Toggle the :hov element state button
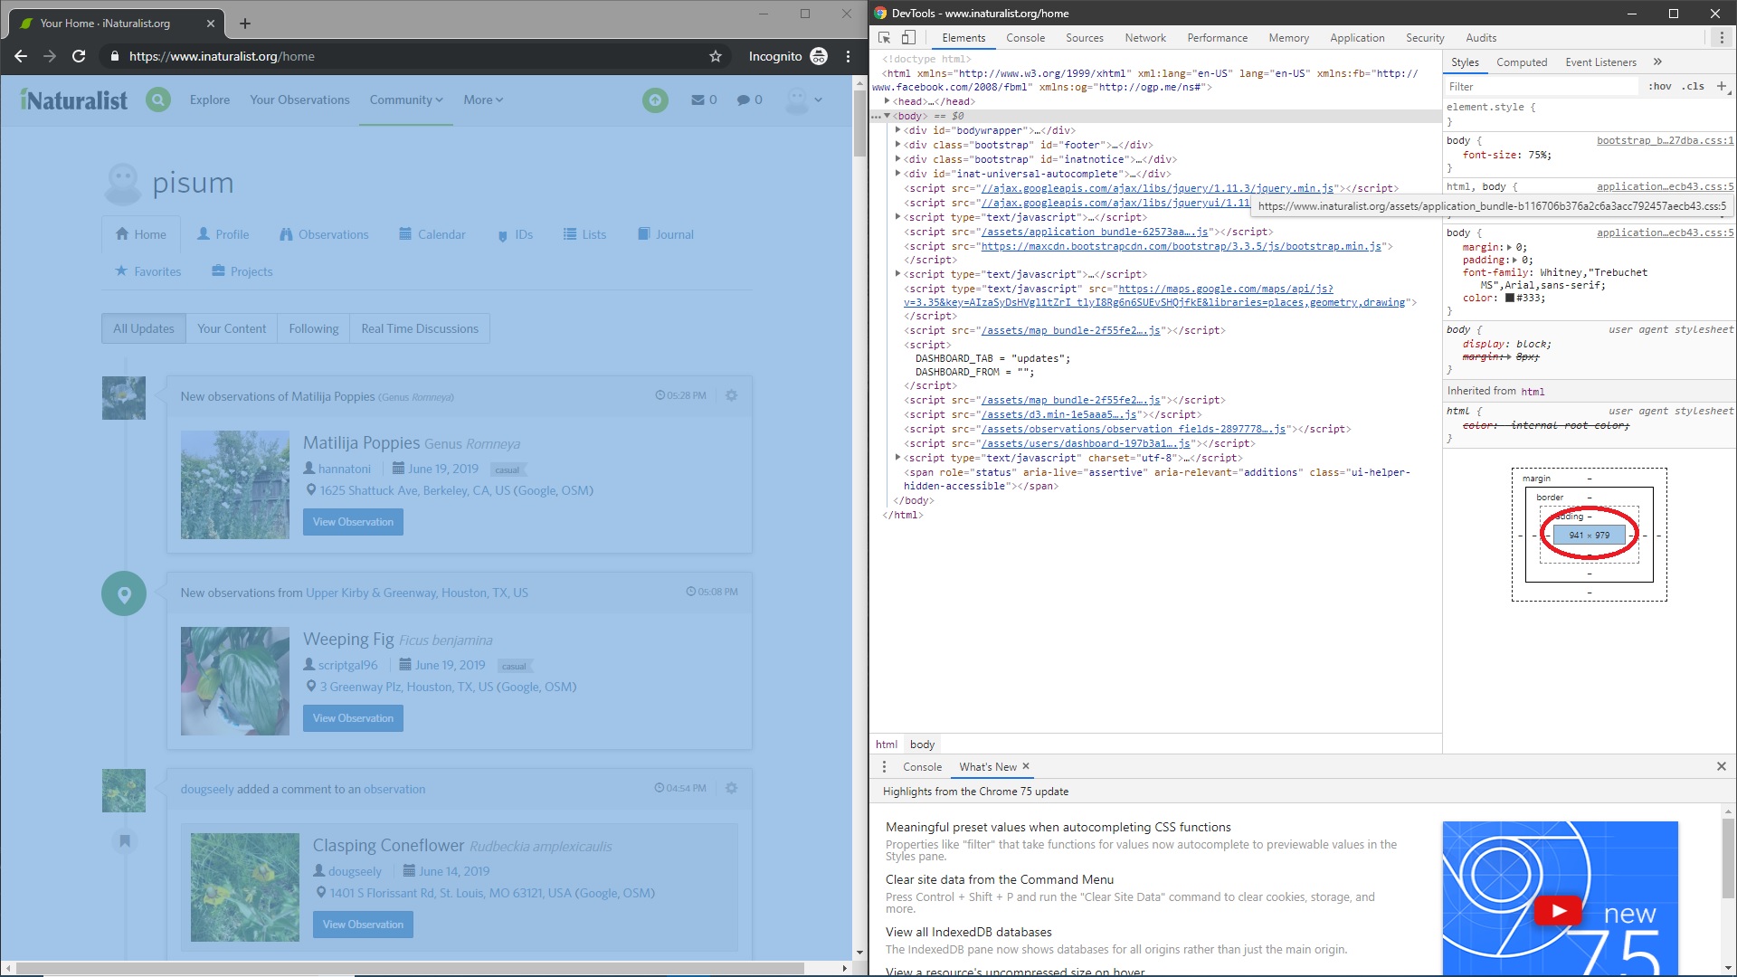Image resolution: width=1737 pixels, height=977 pixels. coord(1659,86)
